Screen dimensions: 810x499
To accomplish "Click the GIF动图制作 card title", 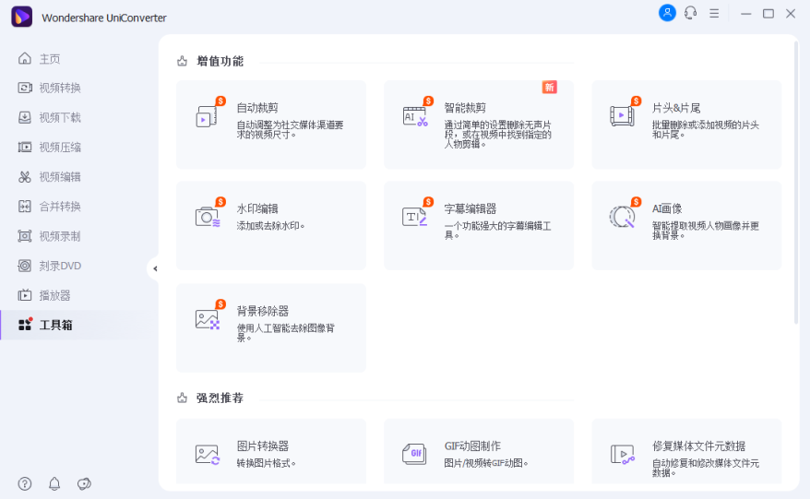I will tap(472, 446).
